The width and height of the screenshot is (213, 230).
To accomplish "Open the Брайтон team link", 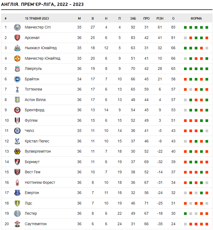I will pos(32,79).
